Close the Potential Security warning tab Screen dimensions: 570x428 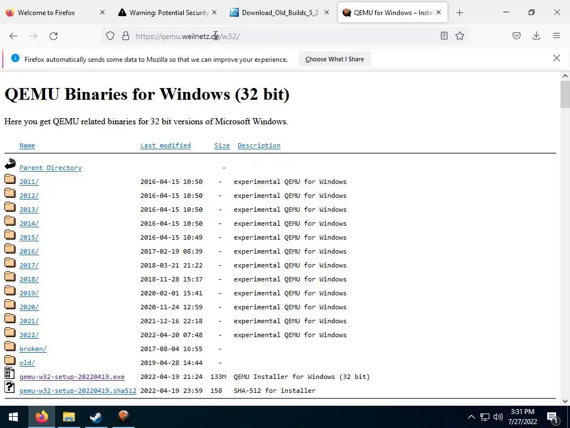[214, 12]
